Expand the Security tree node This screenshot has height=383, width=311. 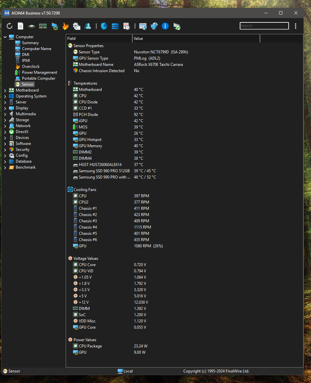5,150
